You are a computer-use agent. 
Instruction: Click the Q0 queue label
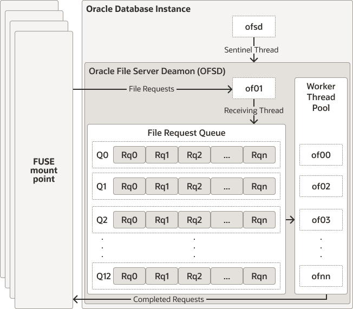pyautogui.click(x=102, y=155)
